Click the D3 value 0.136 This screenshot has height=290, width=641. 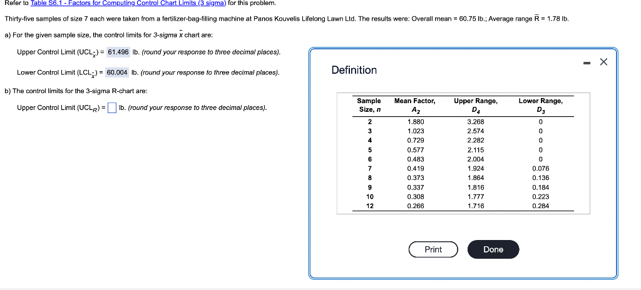(540, 178)
